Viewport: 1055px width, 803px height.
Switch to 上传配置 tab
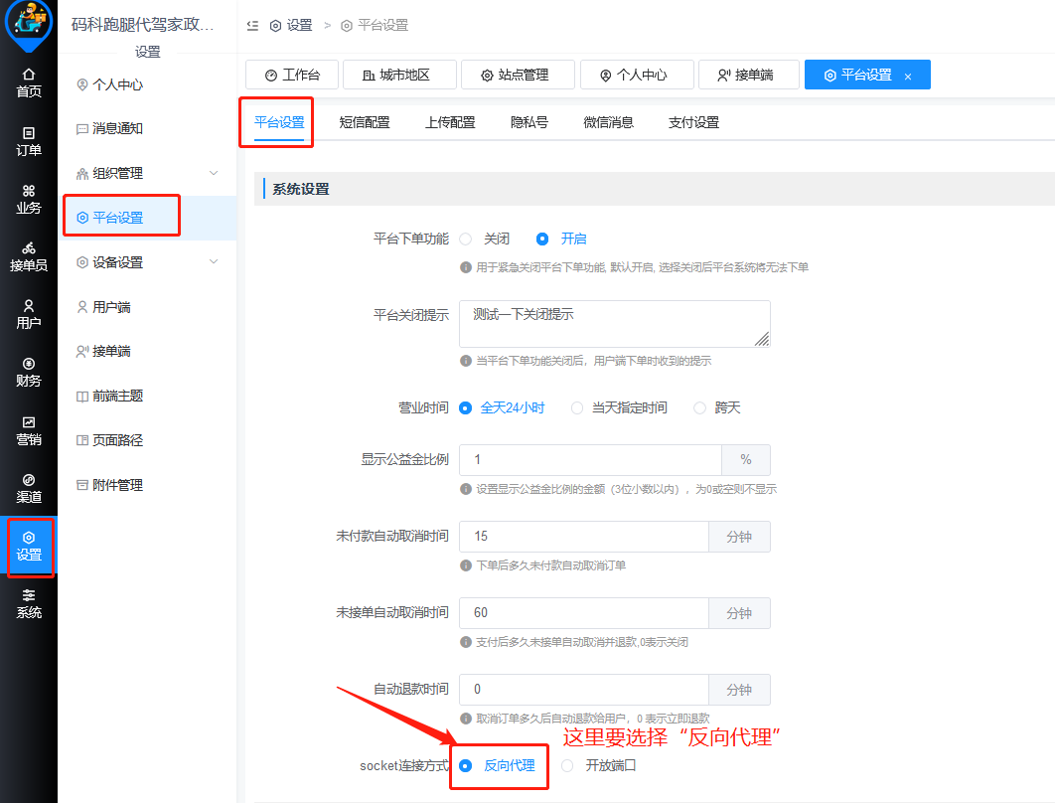tap(450, 122)
